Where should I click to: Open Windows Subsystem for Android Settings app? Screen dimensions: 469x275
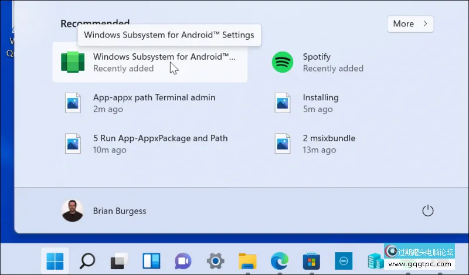149,62
